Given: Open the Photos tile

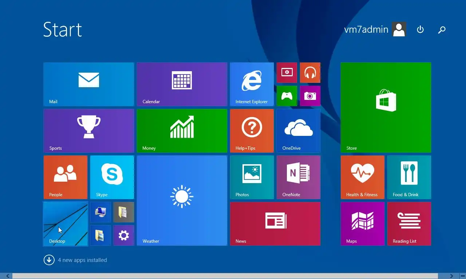Looking at the screenshot, I should [252, 177].
